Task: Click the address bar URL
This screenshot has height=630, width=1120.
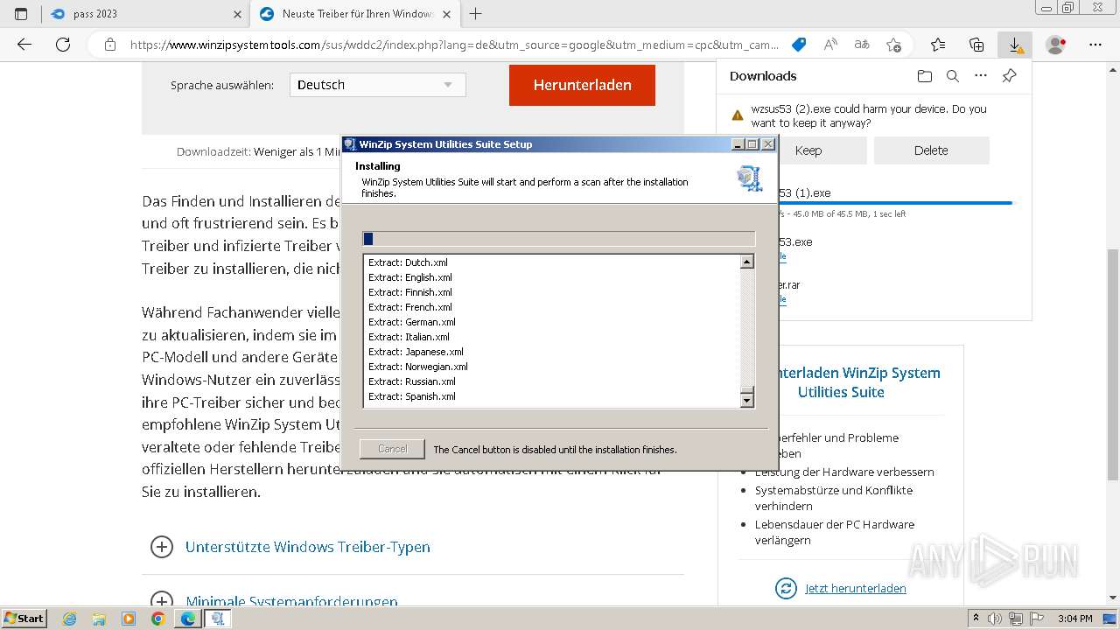Action: (454, 45)
